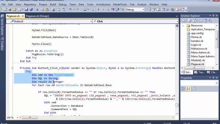
Task: Expand the Resources folder in Solution Explorer
Action: click(x=183, y=26)
